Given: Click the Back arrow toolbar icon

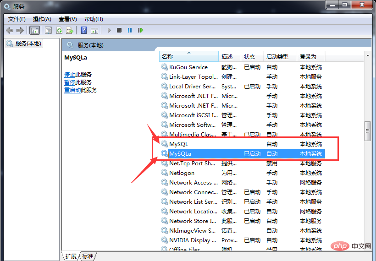Looking at the screenshot, I should point(10,30).
